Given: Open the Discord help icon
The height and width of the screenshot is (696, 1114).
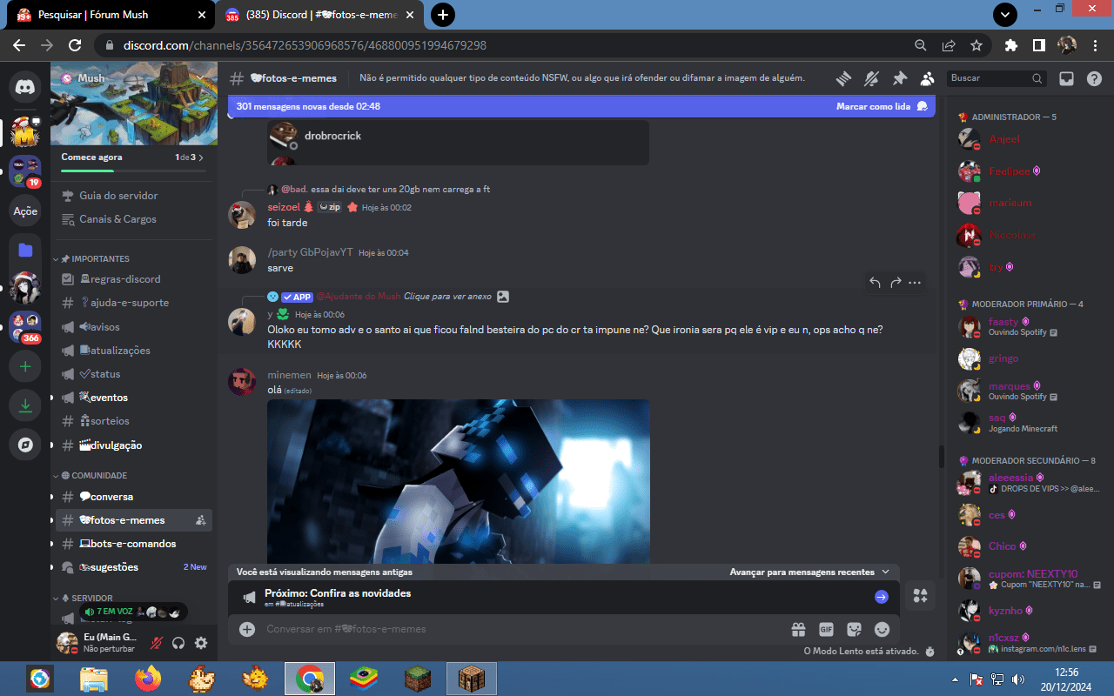Looking at the screenshot, I should click(x=1095, y=78).
